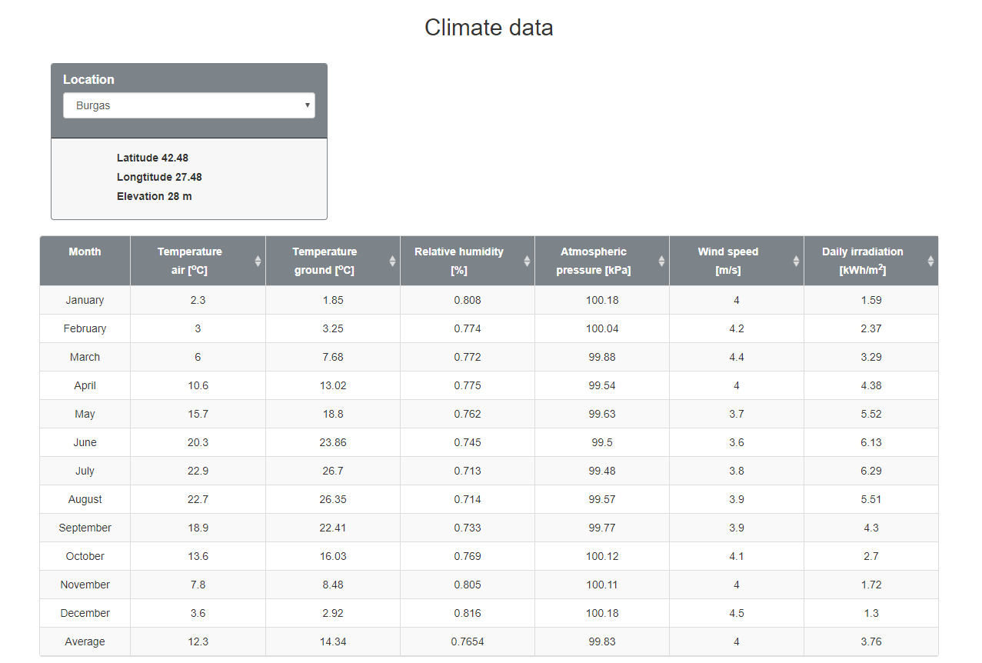
Task: Sort by Relative humidity column arrows
Action: tap(527, 261)
